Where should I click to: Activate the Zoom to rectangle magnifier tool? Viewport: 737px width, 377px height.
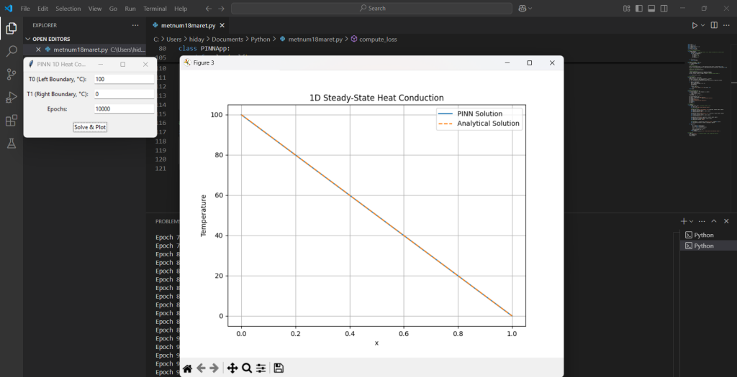pyautogui.click(x=247, y=368)
